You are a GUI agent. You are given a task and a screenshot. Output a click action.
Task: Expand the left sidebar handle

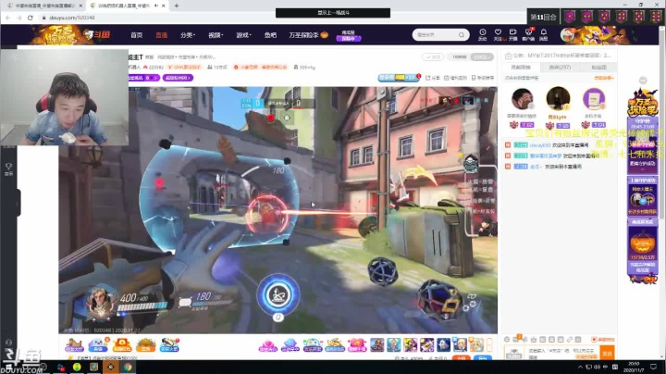tap(18, 203)
